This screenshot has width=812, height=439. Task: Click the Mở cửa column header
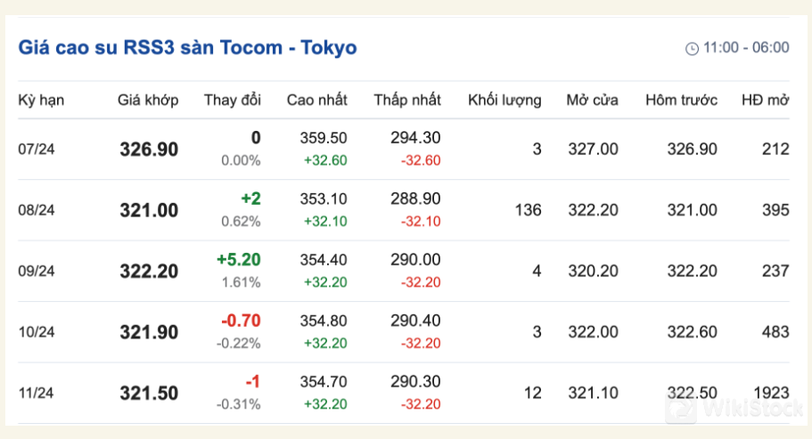pyautogui.click(x=592, y=100)
